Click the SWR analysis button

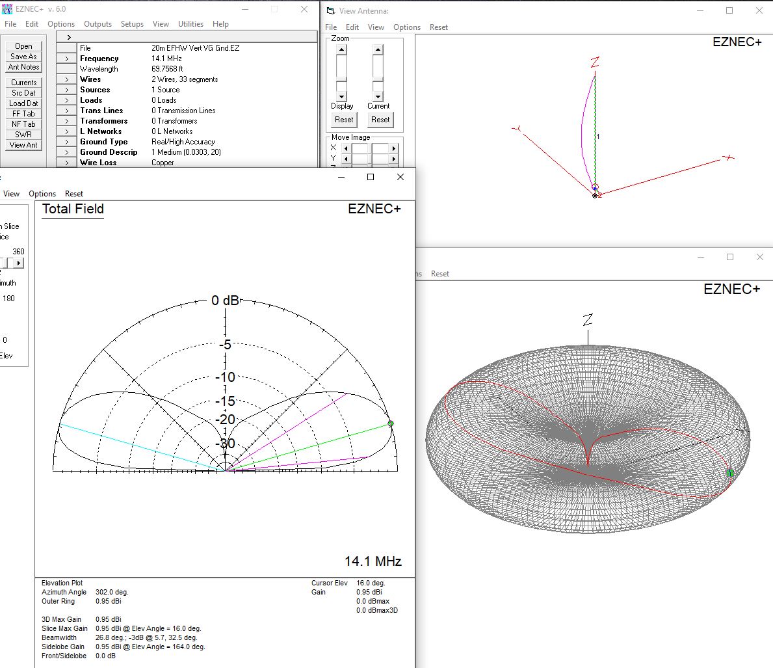point(23,135)
